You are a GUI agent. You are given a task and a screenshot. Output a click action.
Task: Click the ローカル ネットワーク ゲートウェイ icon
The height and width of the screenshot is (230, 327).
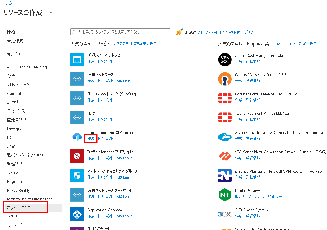click(77, 98)
